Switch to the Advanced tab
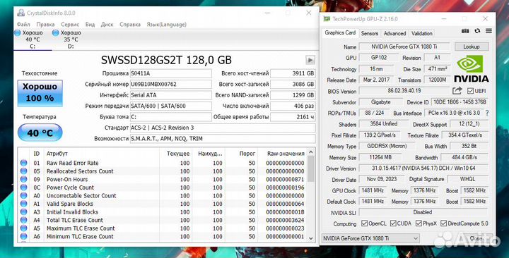Viewport: 509px width, 258px height. [394, 33]
